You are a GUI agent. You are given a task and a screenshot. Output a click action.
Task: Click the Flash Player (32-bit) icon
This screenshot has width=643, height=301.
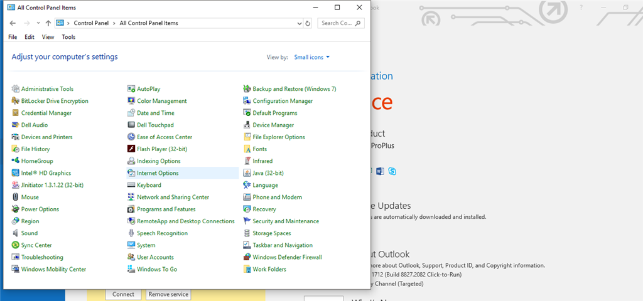coord(131,149)
